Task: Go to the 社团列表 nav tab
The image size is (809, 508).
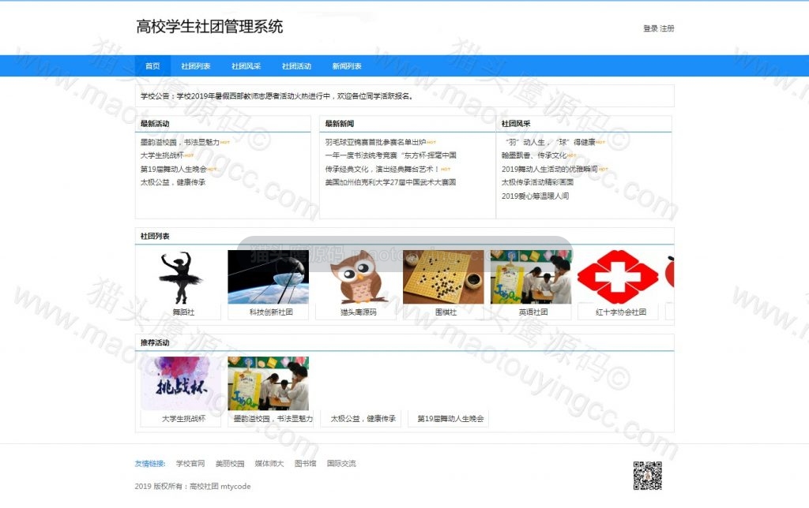Action: coord(196,66)
